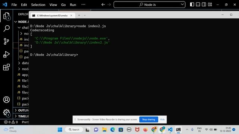Screen dimensions: 239x134
Task: Open the Chat app on taskbar
Action: (96, 130)
